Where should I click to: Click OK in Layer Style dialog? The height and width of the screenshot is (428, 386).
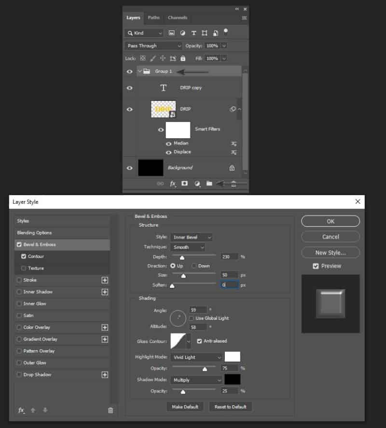point(331,221)
